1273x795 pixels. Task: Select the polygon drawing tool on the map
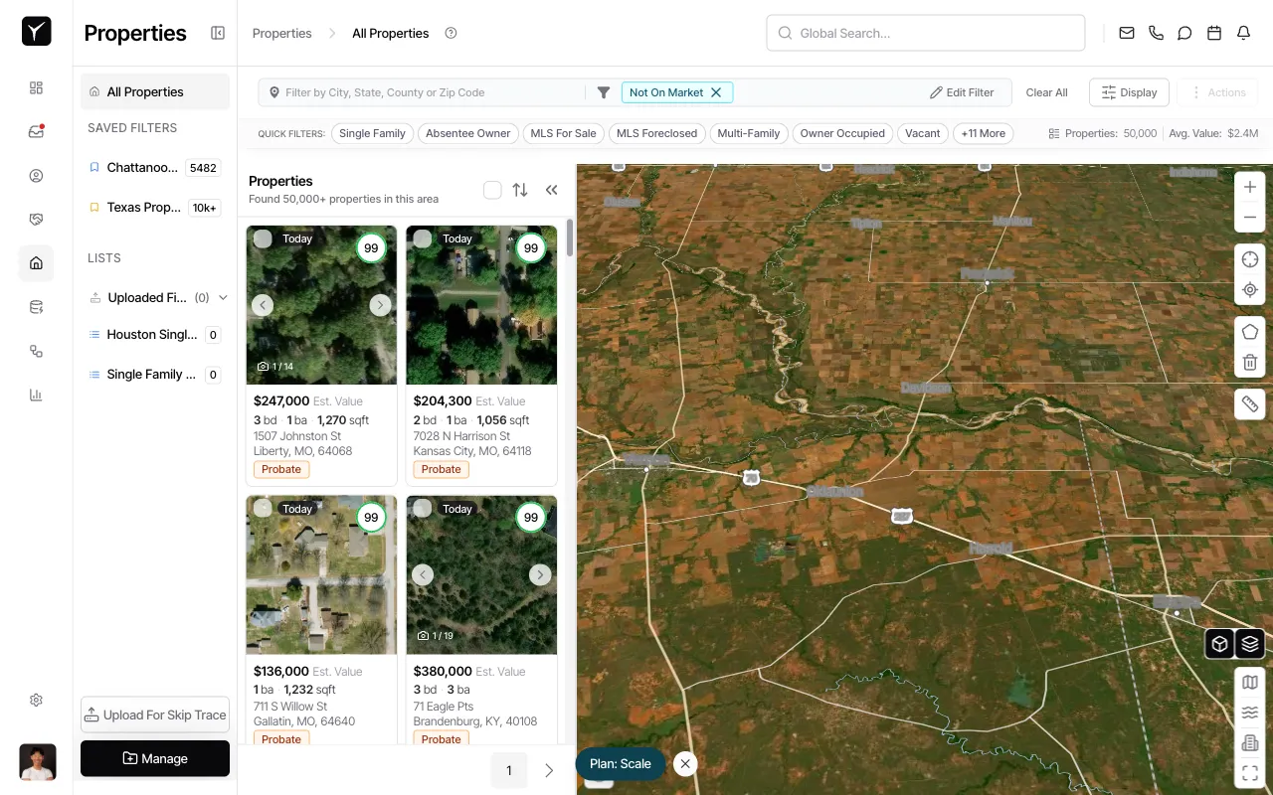pyautogui.click(x=1250, y=331)
